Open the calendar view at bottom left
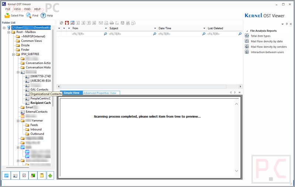 pyautogui.click(x=6, y=176)
